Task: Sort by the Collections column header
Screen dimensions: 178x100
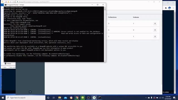Action: (112, 17)
